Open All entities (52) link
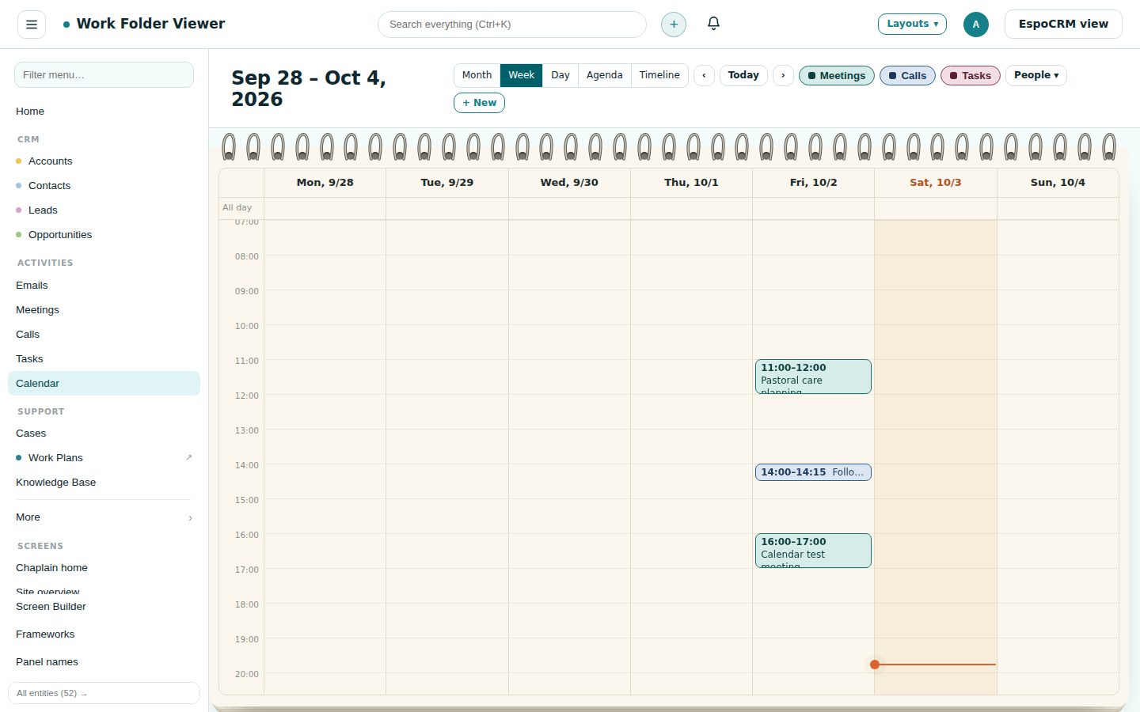 pos(104,693)
